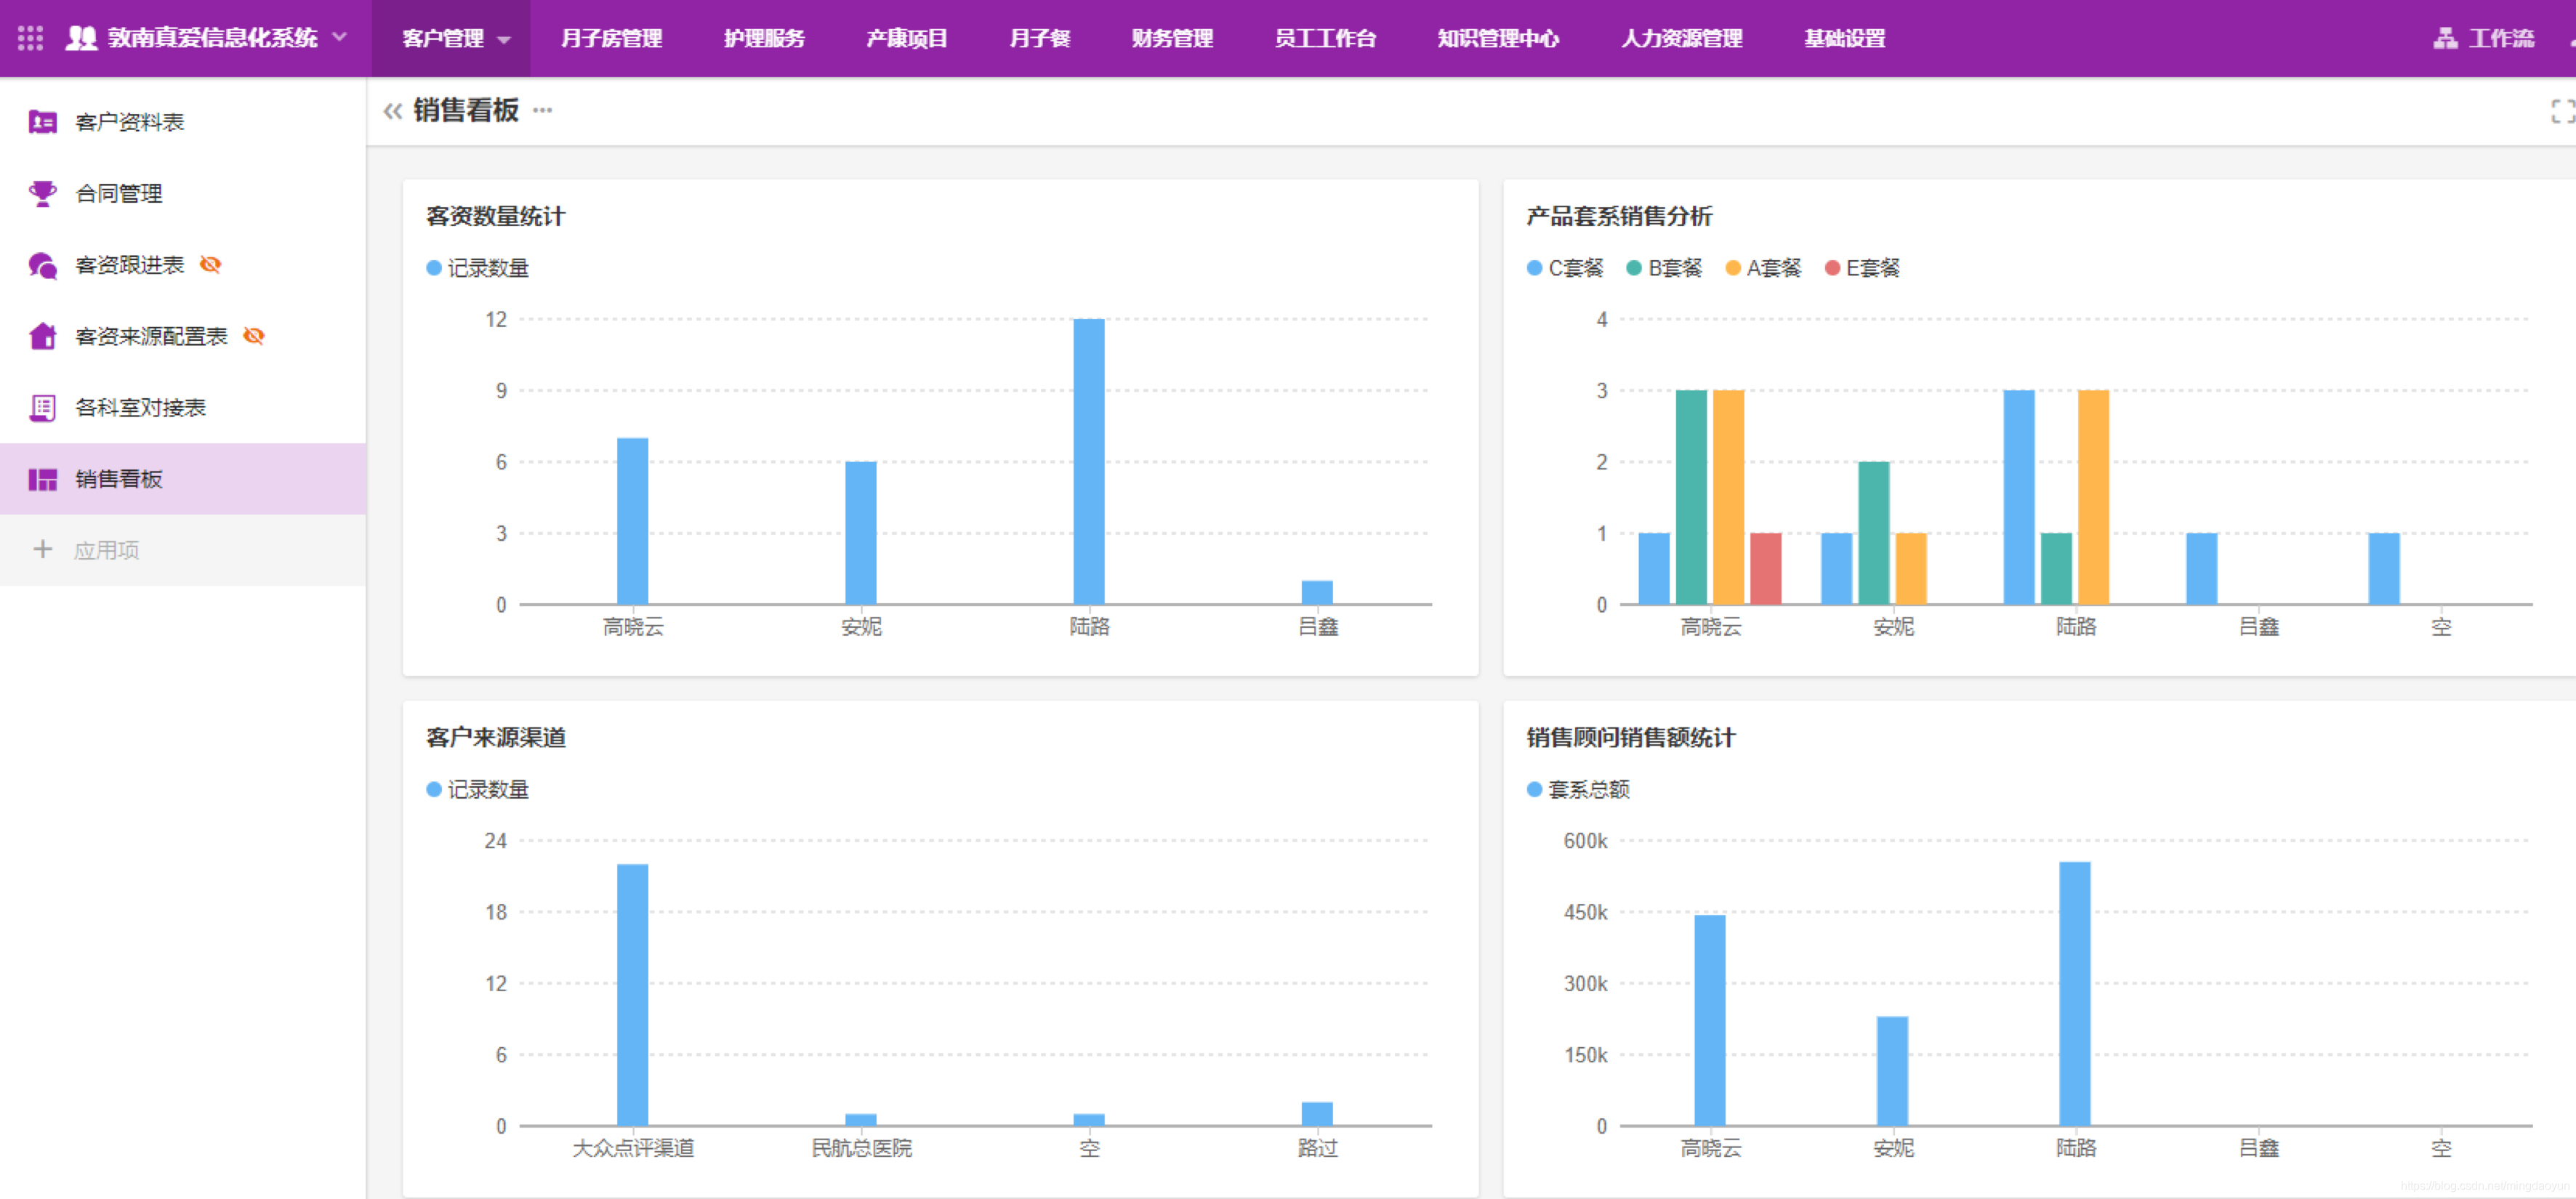The height and width of the screenshot is (1199, 2576).
Task: Click the system logo people icon
Action: click(81, 38)
